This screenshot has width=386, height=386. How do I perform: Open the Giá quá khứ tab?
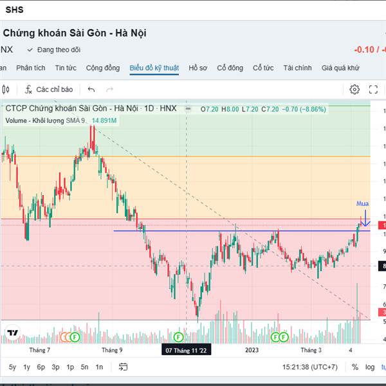point(340,68)
